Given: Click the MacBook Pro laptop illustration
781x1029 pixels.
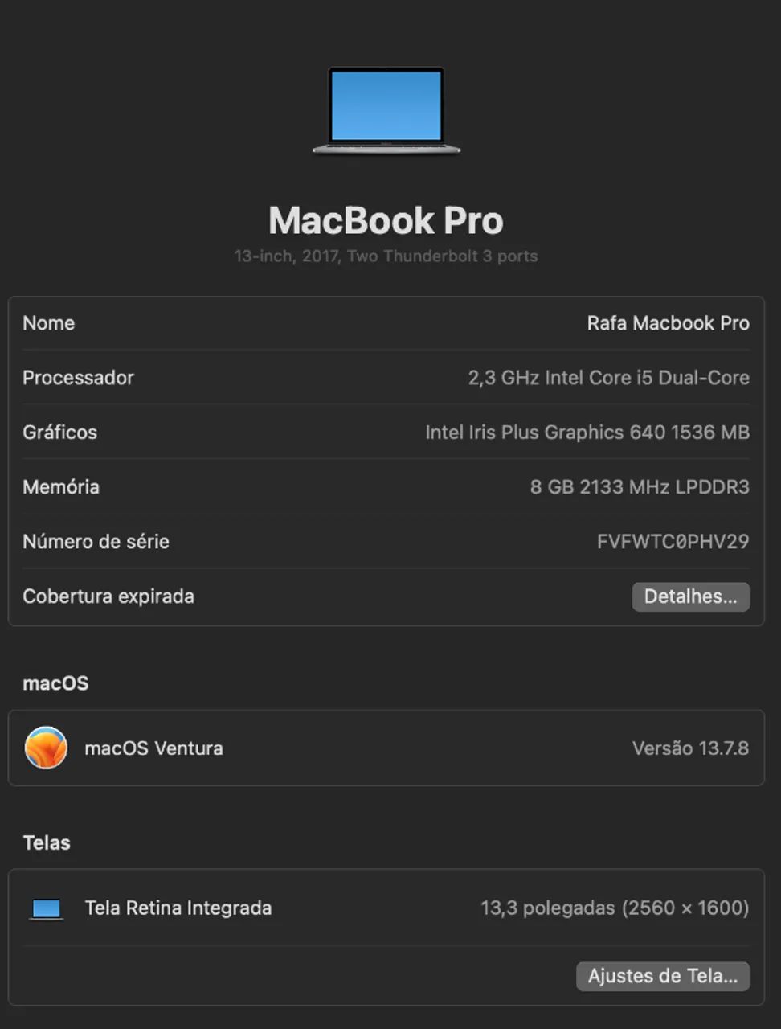Looking at the screenshot, I should point(386,110).
